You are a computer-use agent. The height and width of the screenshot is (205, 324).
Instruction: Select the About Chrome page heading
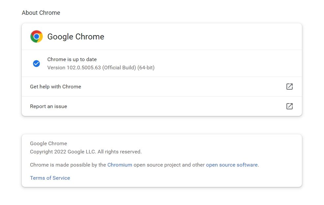41,12
